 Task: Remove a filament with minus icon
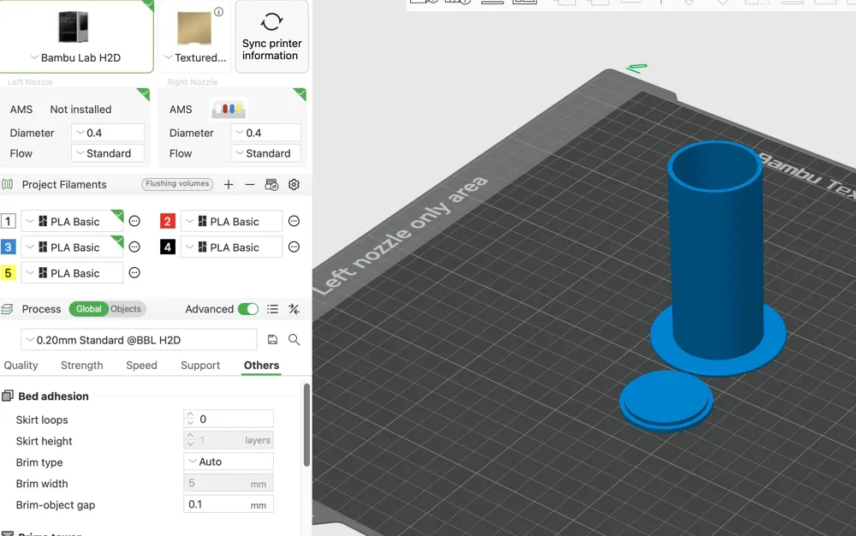pyautogui.click(x=249, y=184)
